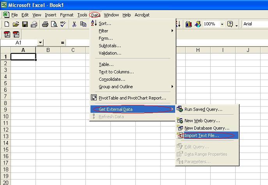The image size is (268, 185).
Task: Open the Name Box dropdown arrow
Action: coord(40,43)
